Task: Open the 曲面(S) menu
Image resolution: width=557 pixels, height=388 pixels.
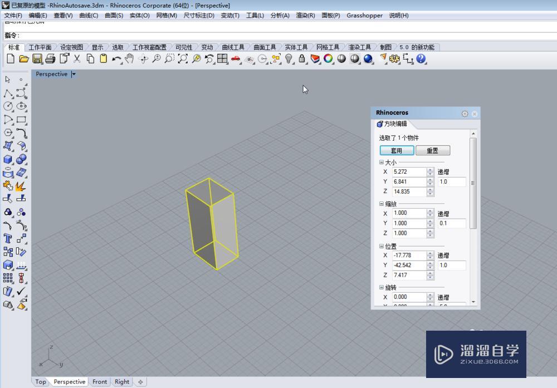Action: coord(114,16)
